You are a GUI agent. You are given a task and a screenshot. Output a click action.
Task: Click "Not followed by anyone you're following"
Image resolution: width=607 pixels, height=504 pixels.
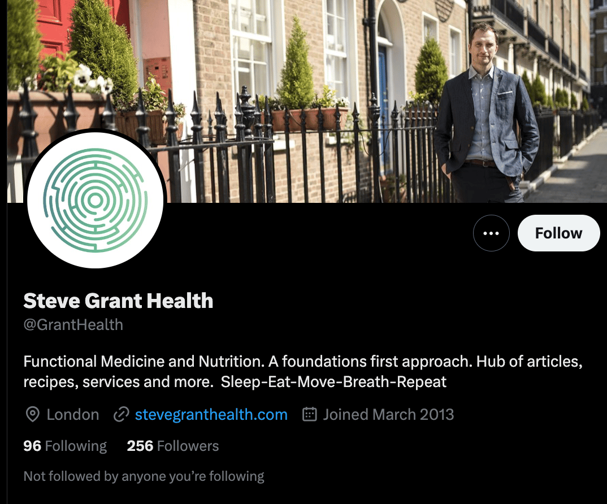pyautogui.click(x=144, y=476)
